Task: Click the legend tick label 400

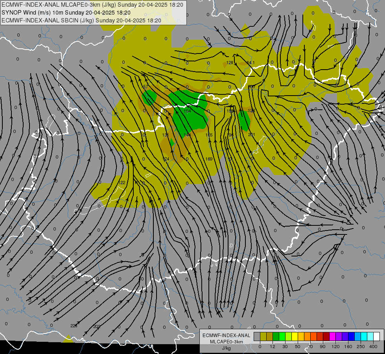Action: click(373, 347)
